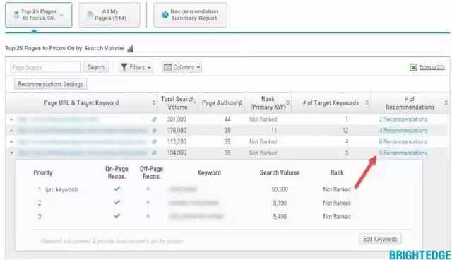Click the link icon in the 104,000 row
This screenshot has width=452, height=260.
click(x=154, y=153)
